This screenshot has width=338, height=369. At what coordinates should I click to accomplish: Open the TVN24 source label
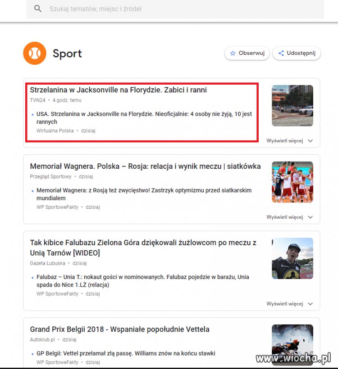[x=37, y=100]
